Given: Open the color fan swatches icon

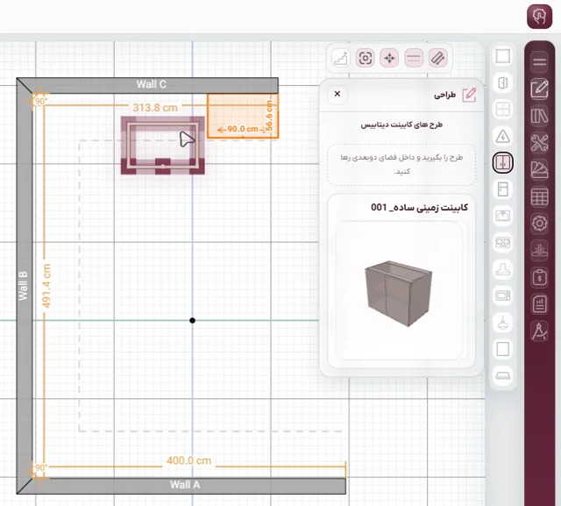Looking at the screenshot, I should pyautogui.click(x=539, y=169).
